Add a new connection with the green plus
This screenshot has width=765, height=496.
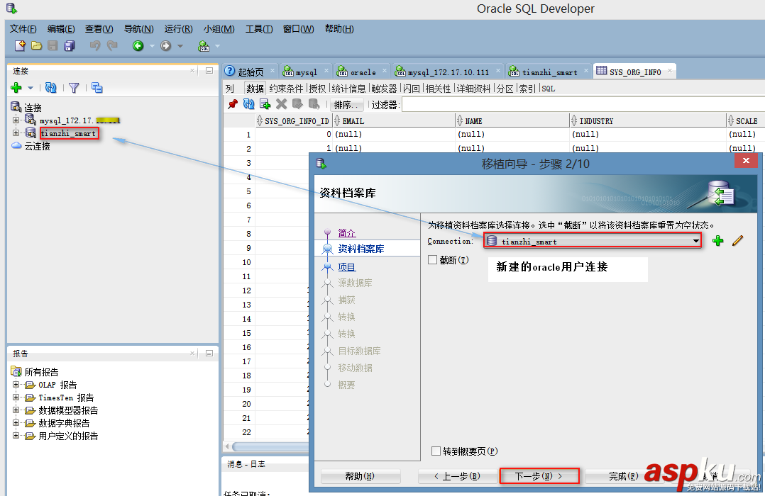(16, 88)
